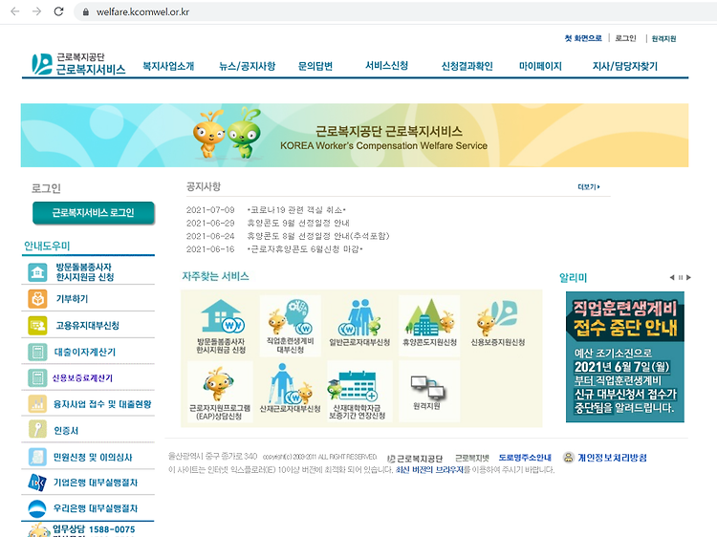Click 원격지원 link at top right

(663, 39)
